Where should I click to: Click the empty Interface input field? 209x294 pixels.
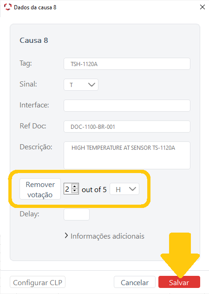tap(127, 106)
